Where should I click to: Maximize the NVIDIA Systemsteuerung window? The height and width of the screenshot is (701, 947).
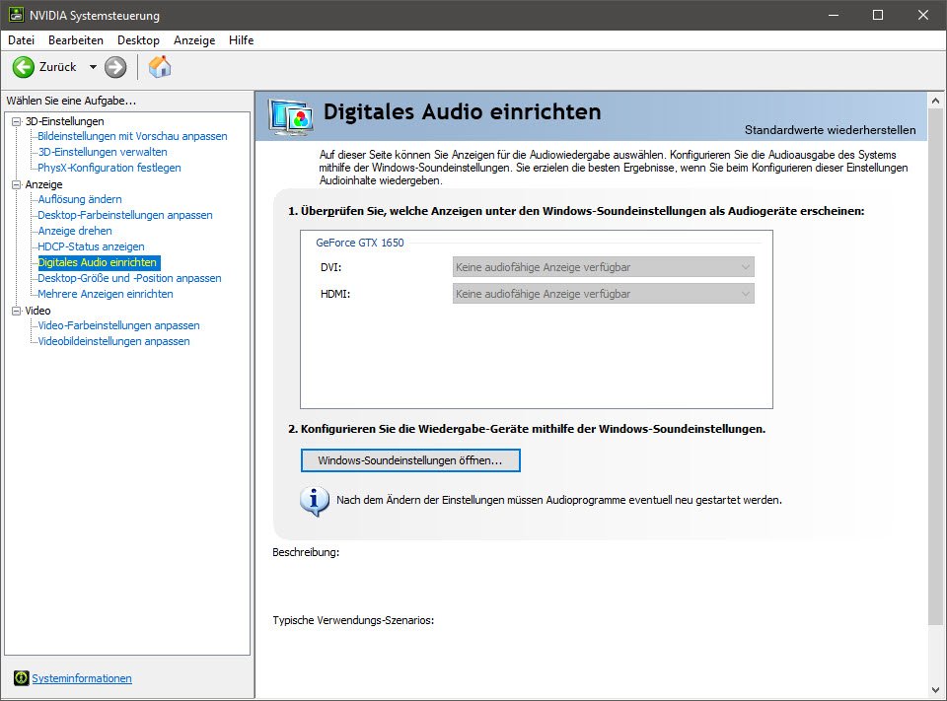point(878,15)
